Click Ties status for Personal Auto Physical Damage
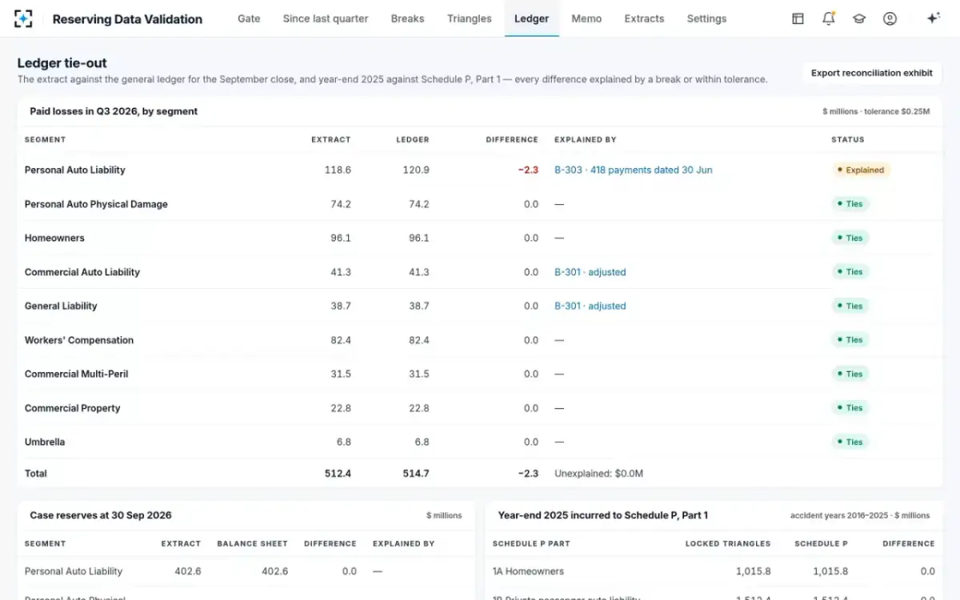This screenshot has width=960, height=600. [x=850, y=204]
